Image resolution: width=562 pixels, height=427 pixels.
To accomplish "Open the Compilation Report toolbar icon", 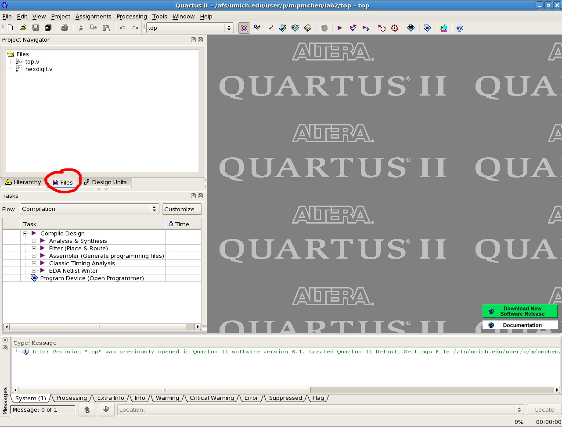I will pos(411,28).
